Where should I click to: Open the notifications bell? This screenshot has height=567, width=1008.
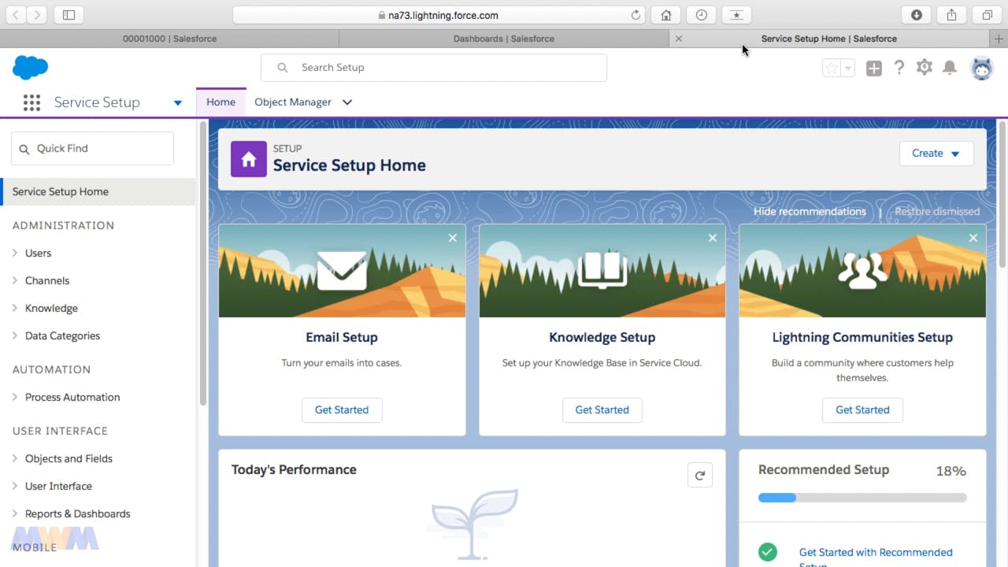(x=950, y=68)
